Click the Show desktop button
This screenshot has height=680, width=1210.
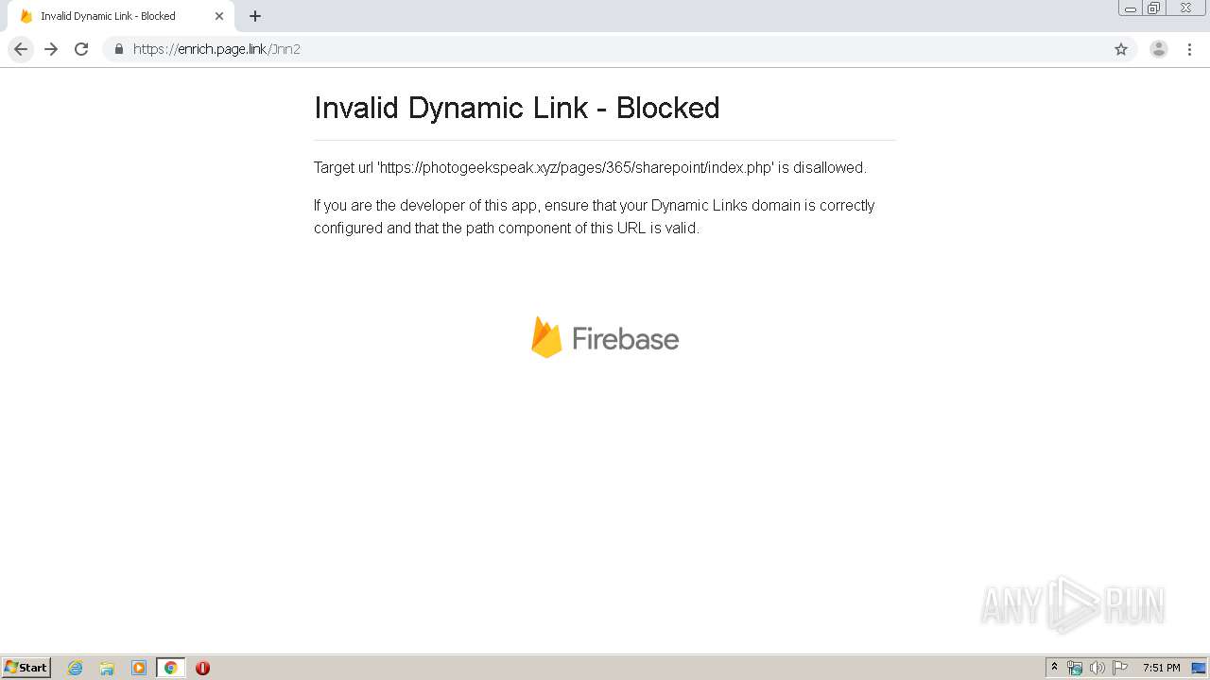coord(1200,668)
